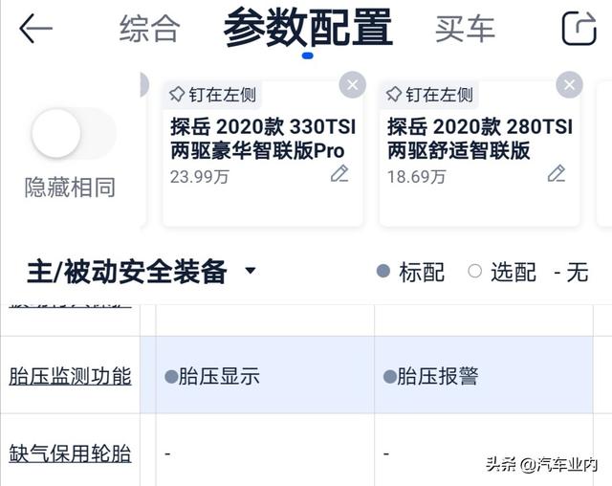Remove the 探岳 330TSI car column

[x=352, y=85]
